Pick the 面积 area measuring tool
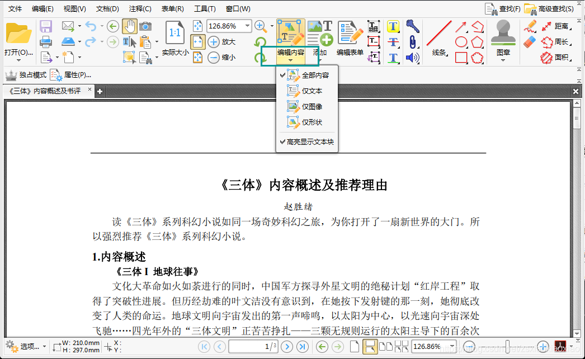The width and height of the screenshot is (585, 359). pos(555,58)
